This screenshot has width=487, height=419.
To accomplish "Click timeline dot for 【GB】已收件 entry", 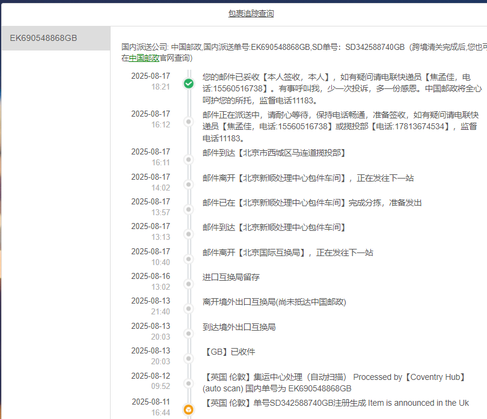I will (189, 358).
